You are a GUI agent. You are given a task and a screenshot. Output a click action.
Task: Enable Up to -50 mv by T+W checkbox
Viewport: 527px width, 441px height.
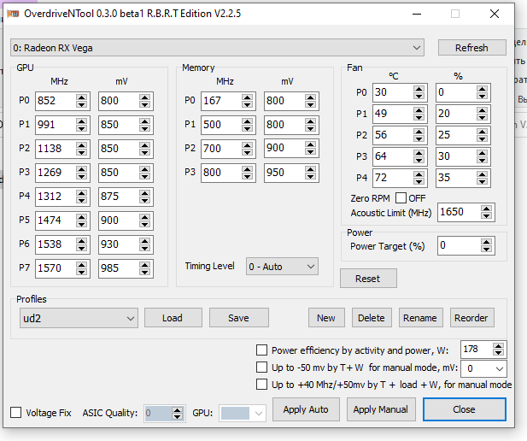coord(262,367)
